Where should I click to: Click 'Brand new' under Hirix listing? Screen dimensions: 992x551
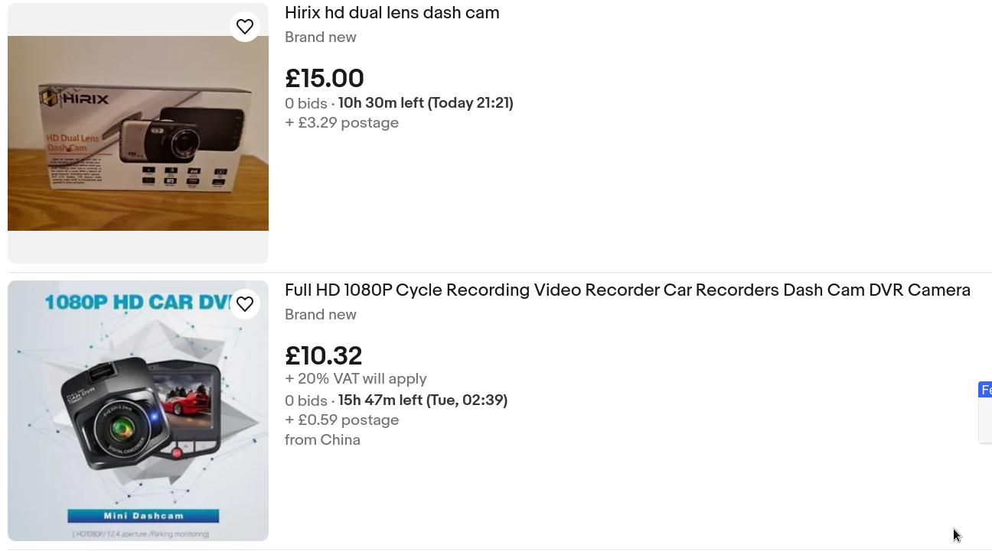pyautogui.click(x=320, y=37)
